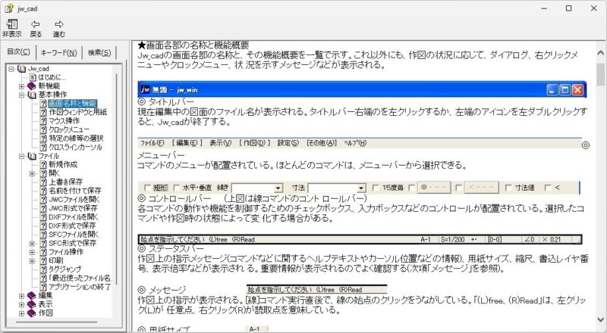Click the Jw_cad root book icon
Image resolution: width=607 pixels, height=333 pixels.
[22, 69]
